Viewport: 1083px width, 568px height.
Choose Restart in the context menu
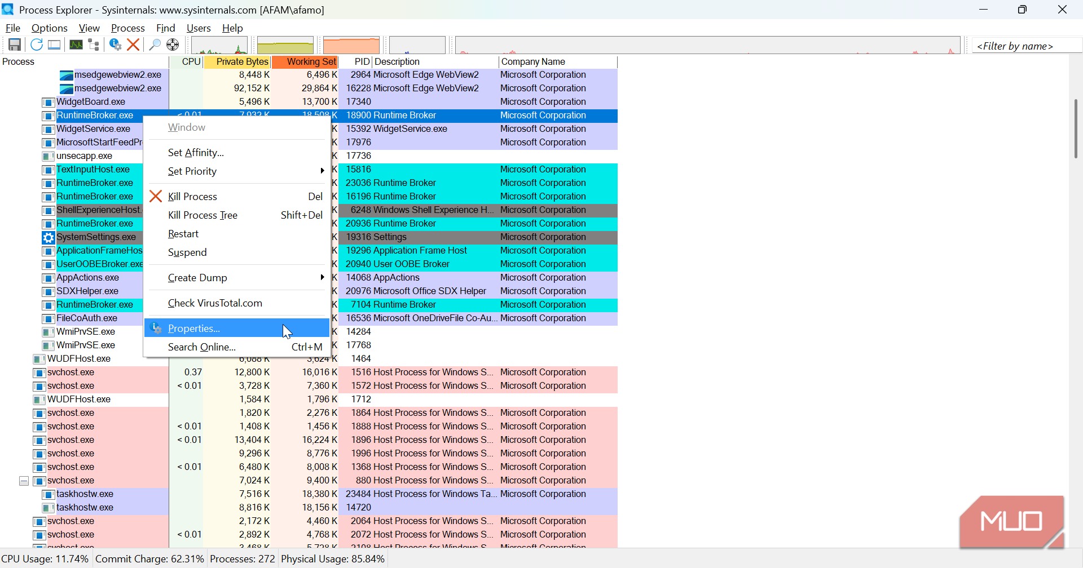click(237, 234)
